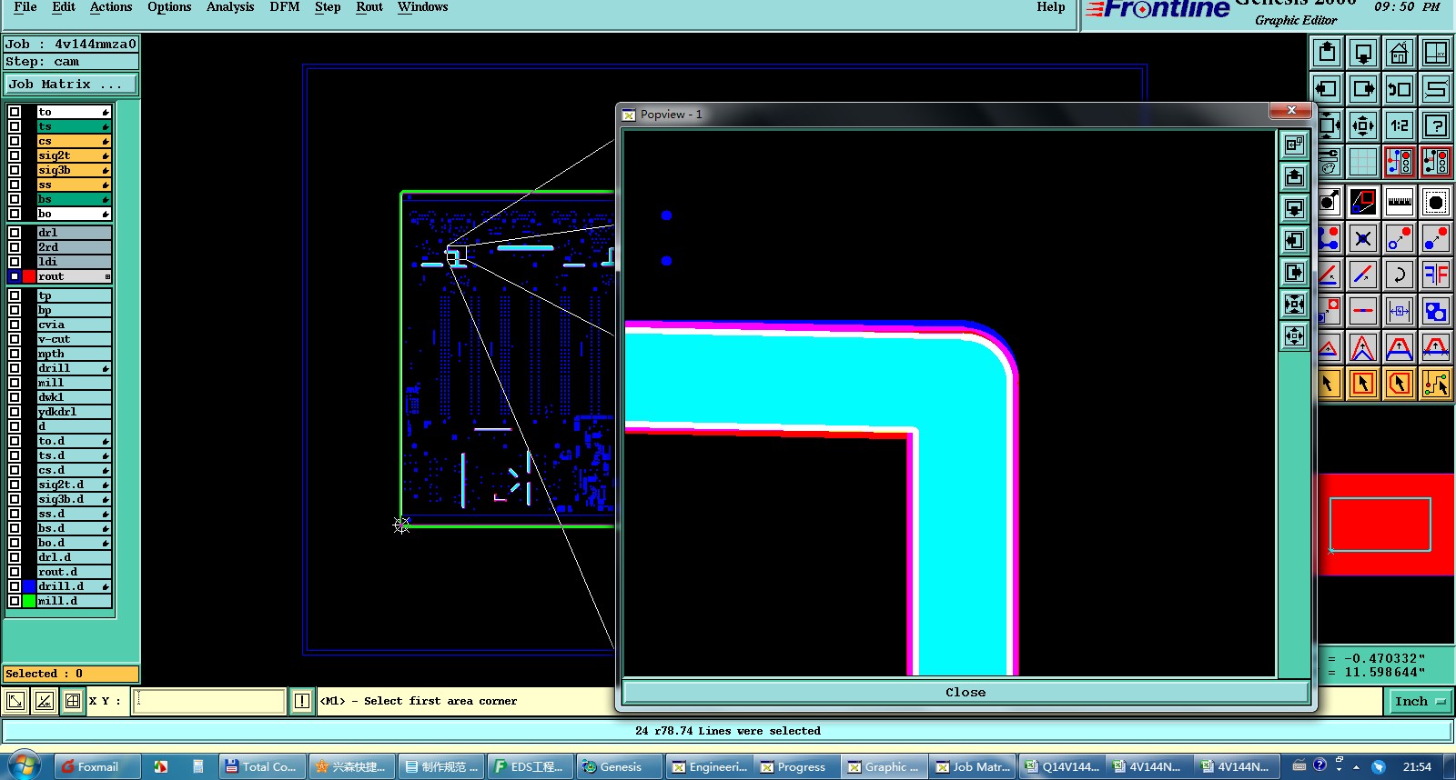
Task: Open Foxmail from the taskbar
Action: 98,766
